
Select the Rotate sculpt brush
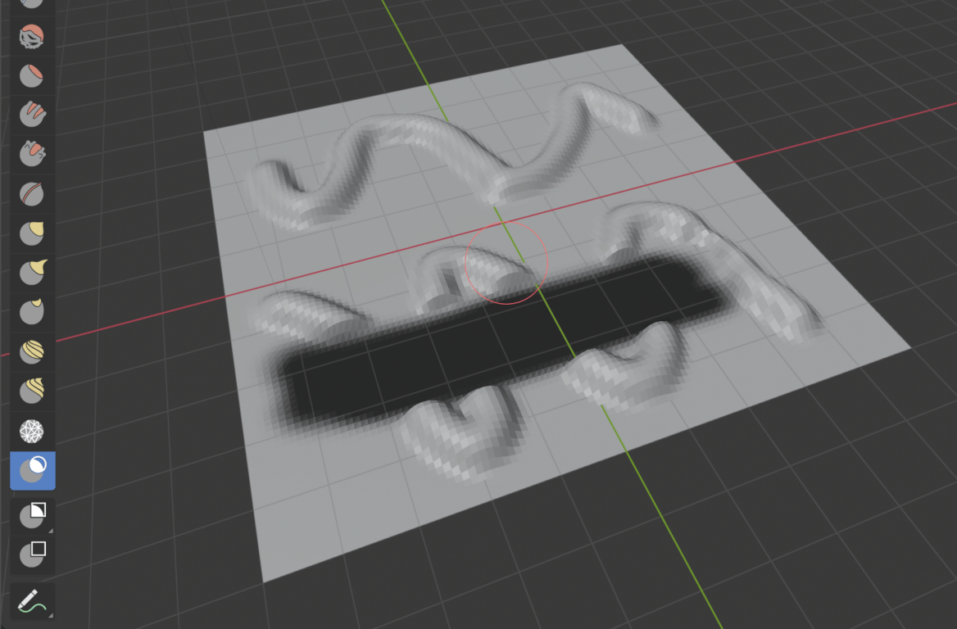[32, 390]
